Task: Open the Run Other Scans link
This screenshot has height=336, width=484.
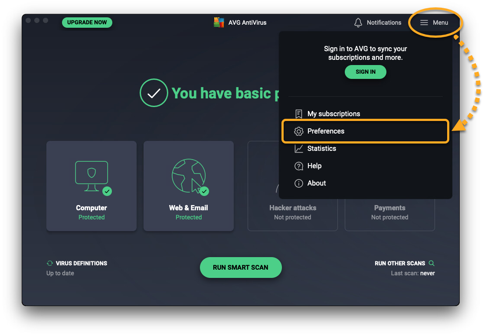Action: click(400, 263)
